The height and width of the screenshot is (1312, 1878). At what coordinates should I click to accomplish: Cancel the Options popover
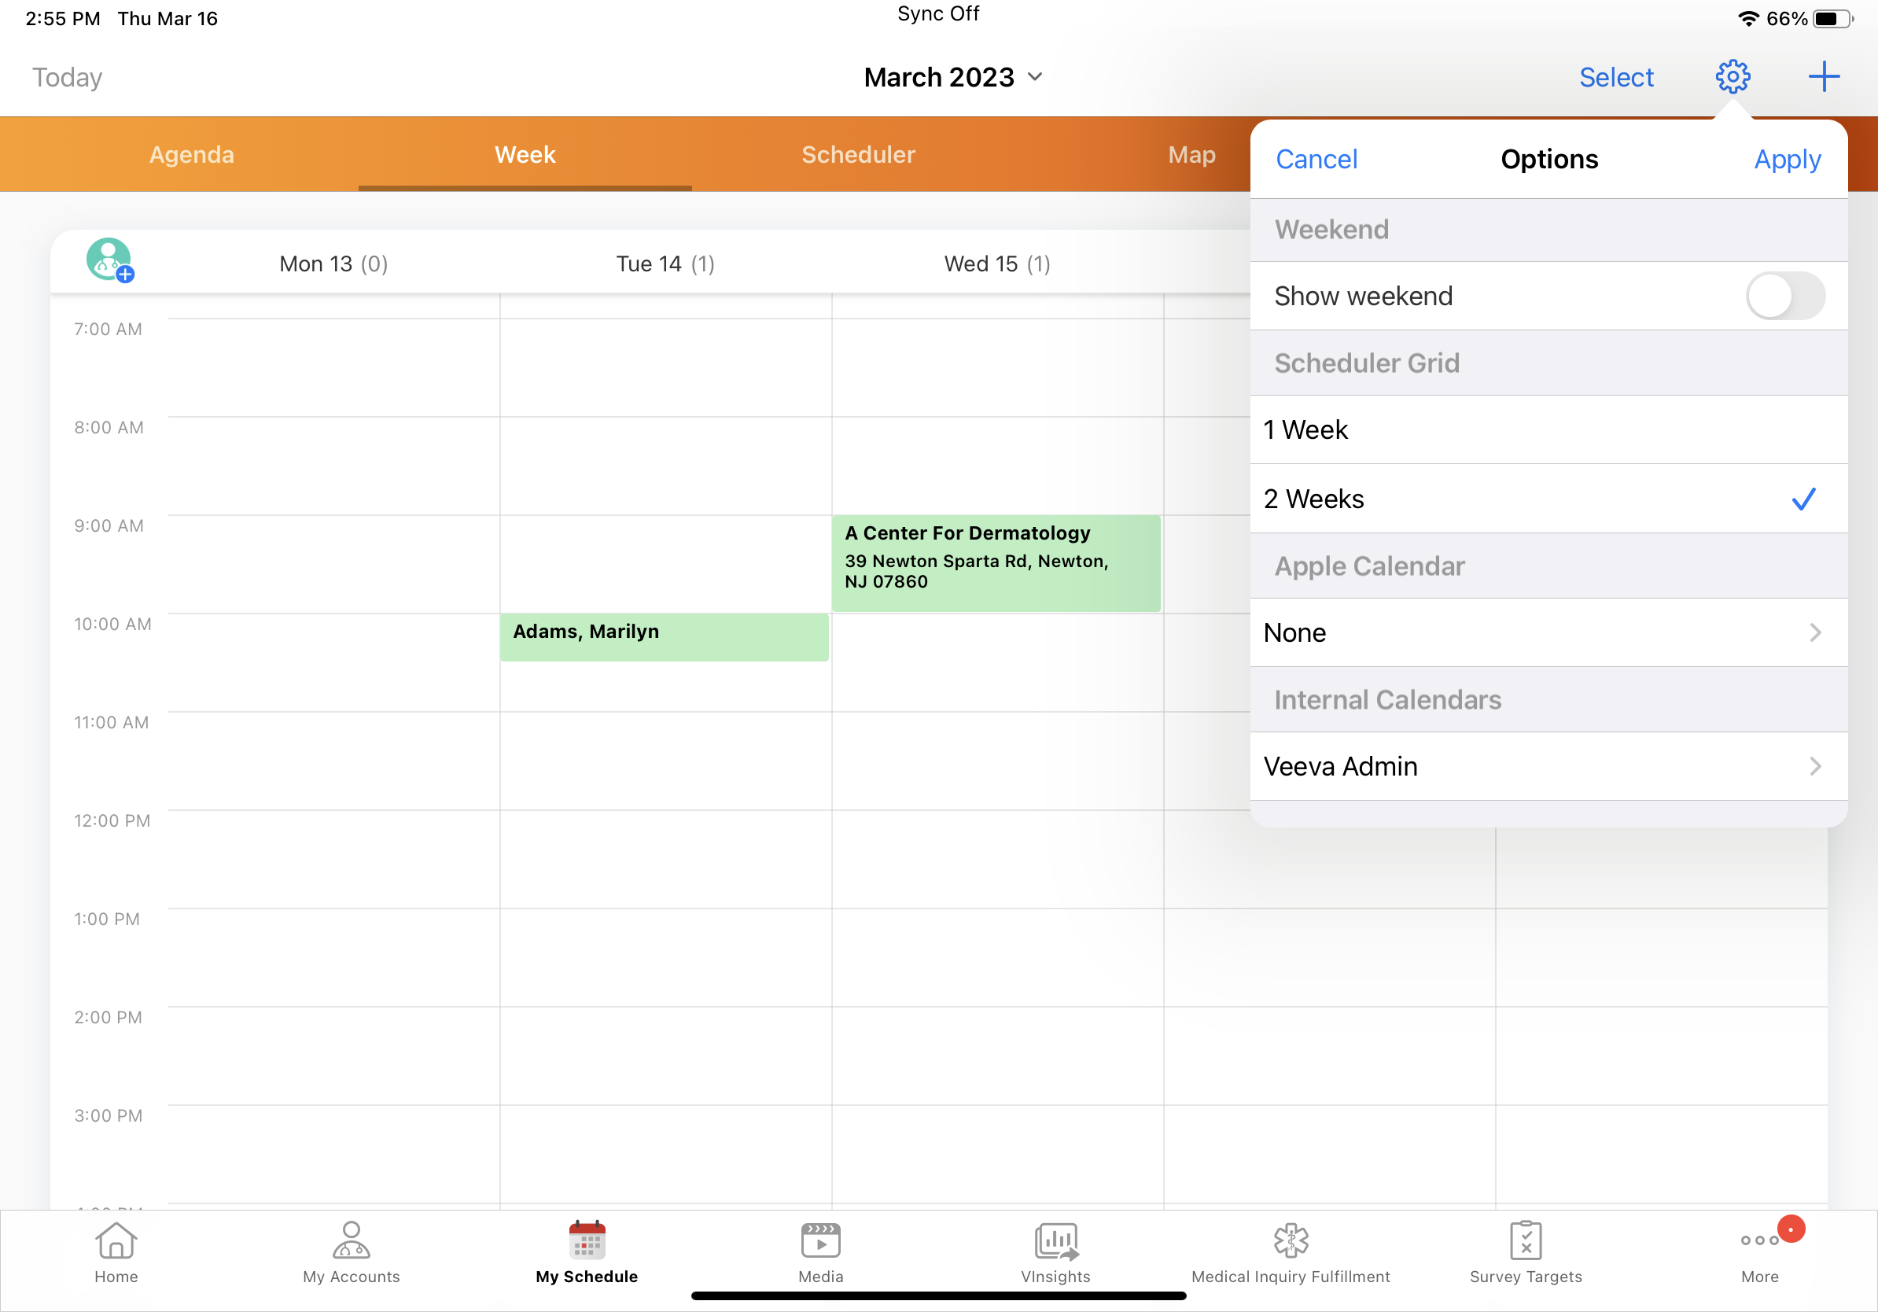point(1315,160)
